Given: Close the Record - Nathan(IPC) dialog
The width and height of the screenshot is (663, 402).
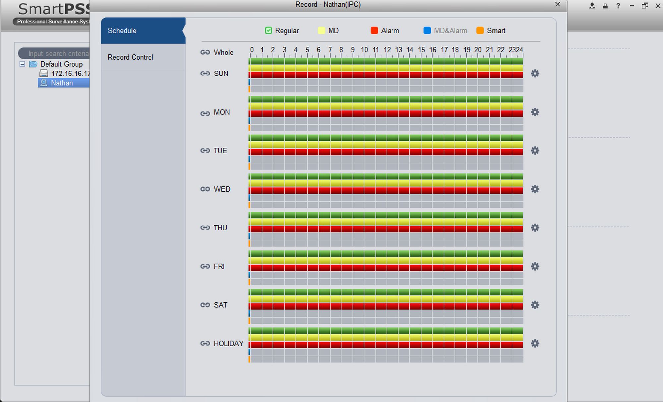Looking at the screenshot, I should [x=557, y=4].
